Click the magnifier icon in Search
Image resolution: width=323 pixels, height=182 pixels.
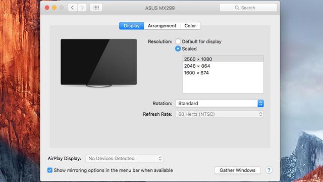click(237, 8)
